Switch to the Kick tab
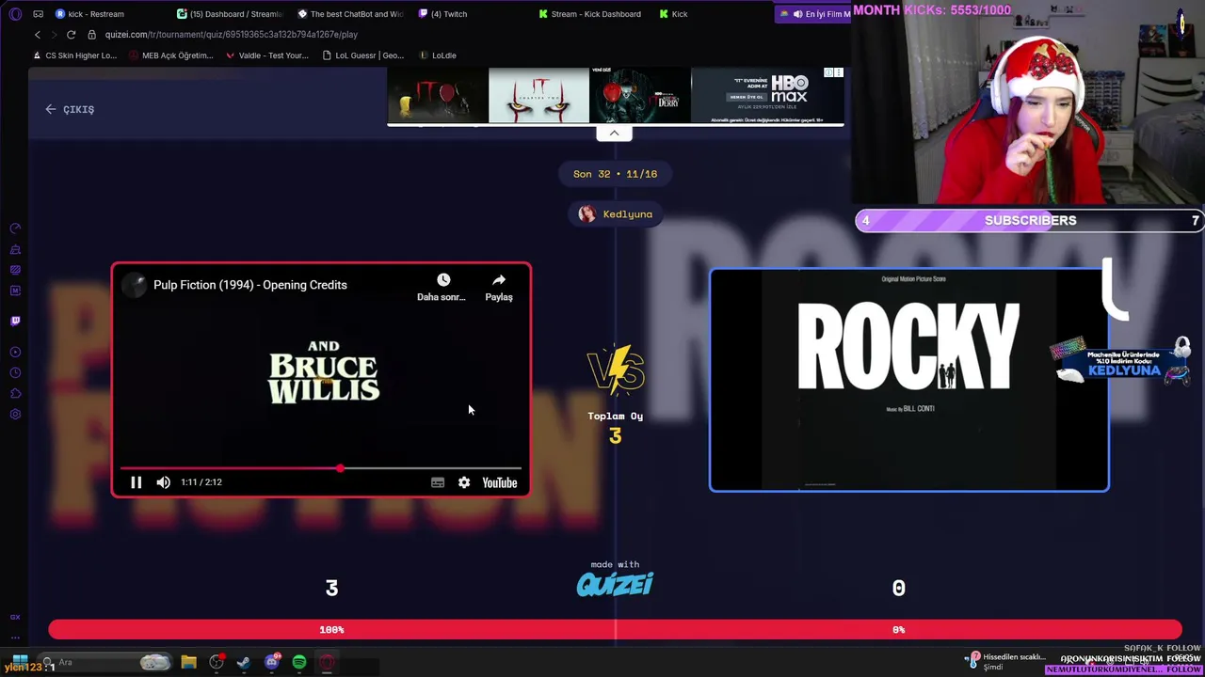The height and width of the screenshot is (677, 1205). (674, 14)
